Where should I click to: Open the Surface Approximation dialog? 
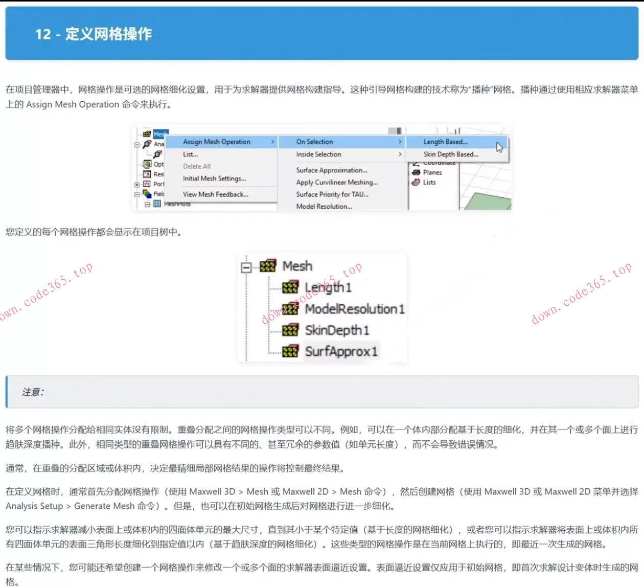(331, 170)
